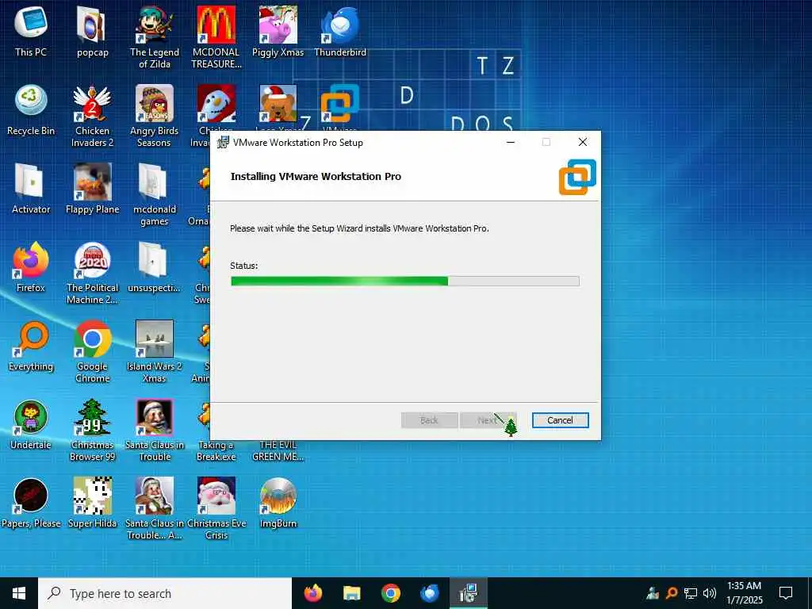Click the installation progress bar
The image size is (812, 609).
coord(404,282)
